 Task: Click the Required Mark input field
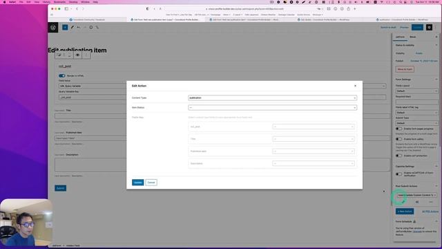click(416, 102)
